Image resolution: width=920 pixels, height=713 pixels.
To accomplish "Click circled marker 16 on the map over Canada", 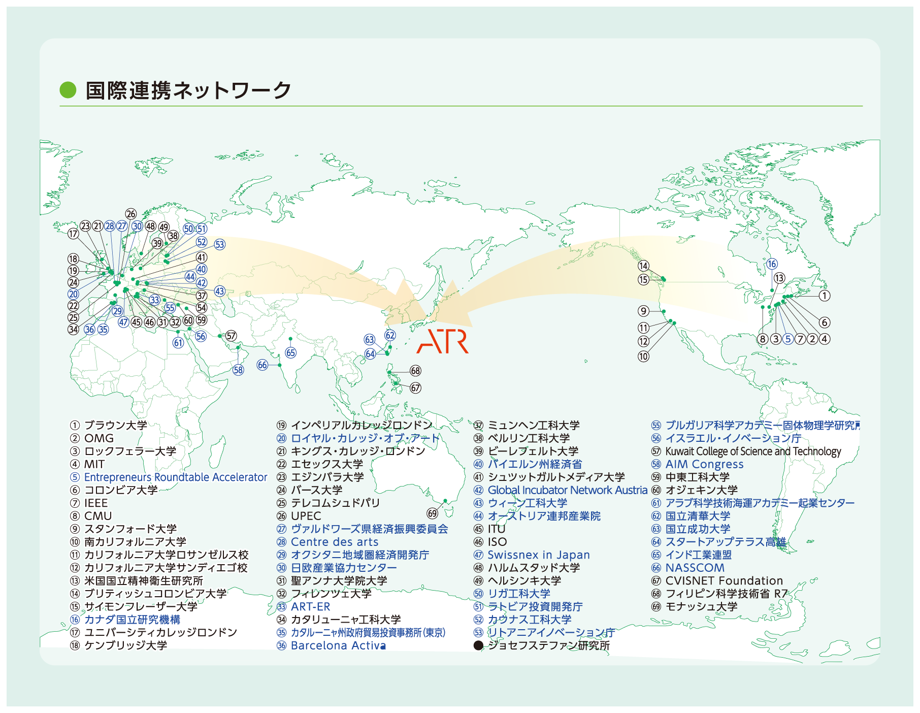I will click(x=772, y=264).
